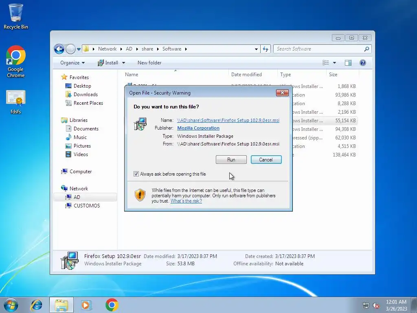Expand the share breadcrumb arrow
Screen dimensions: 417x313
tap(158, 49)
